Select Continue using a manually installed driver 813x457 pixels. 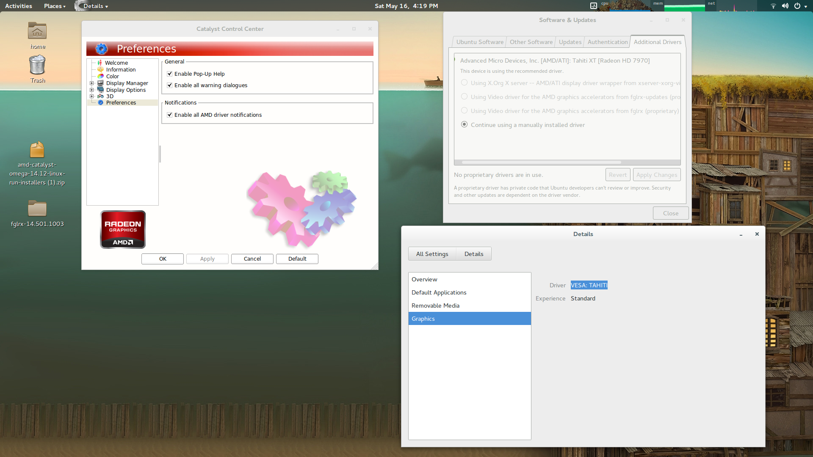click(x=464, y=124)
